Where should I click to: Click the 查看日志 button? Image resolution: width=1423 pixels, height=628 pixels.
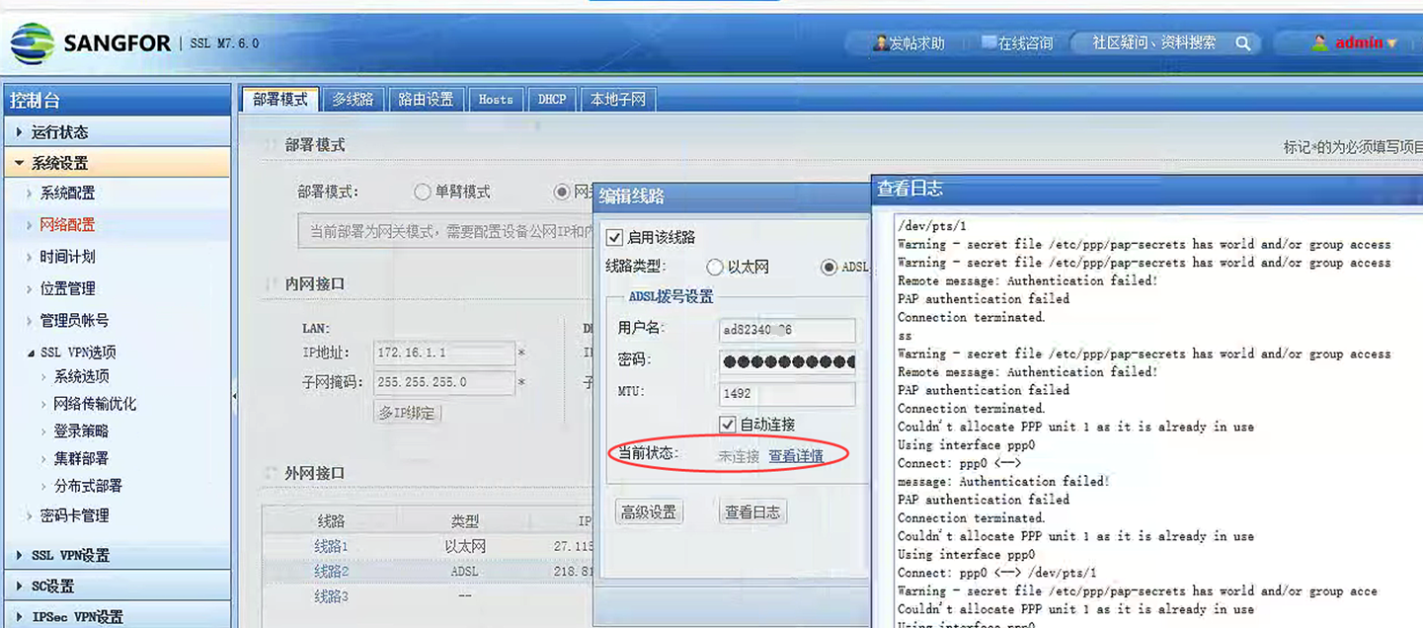click(752, 511)
